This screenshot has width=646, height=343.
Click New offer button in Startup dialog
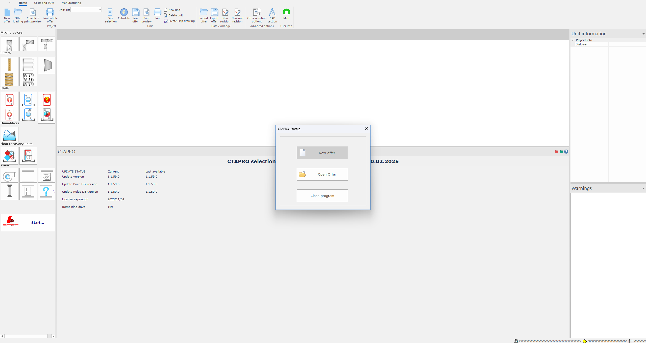322,153
